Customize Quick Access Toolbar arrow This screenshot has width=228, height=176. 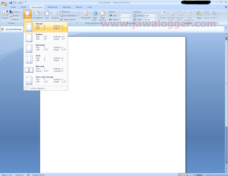(26, 2)
